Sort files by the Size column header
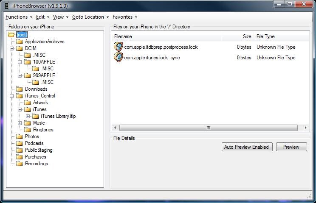The image size is (316, 203). click(x=238, y=36)
